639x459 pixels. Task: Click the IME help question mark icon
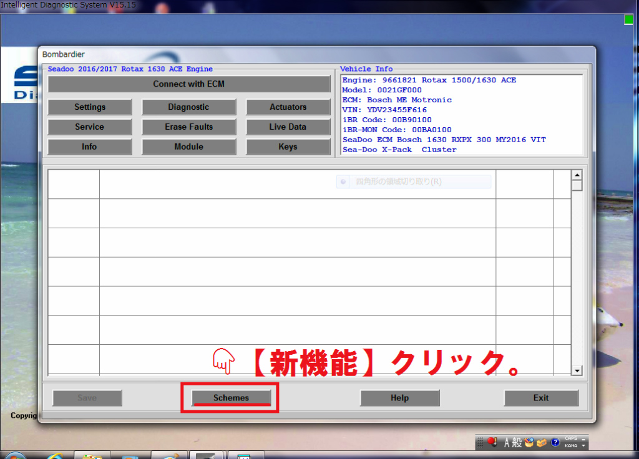555,442
